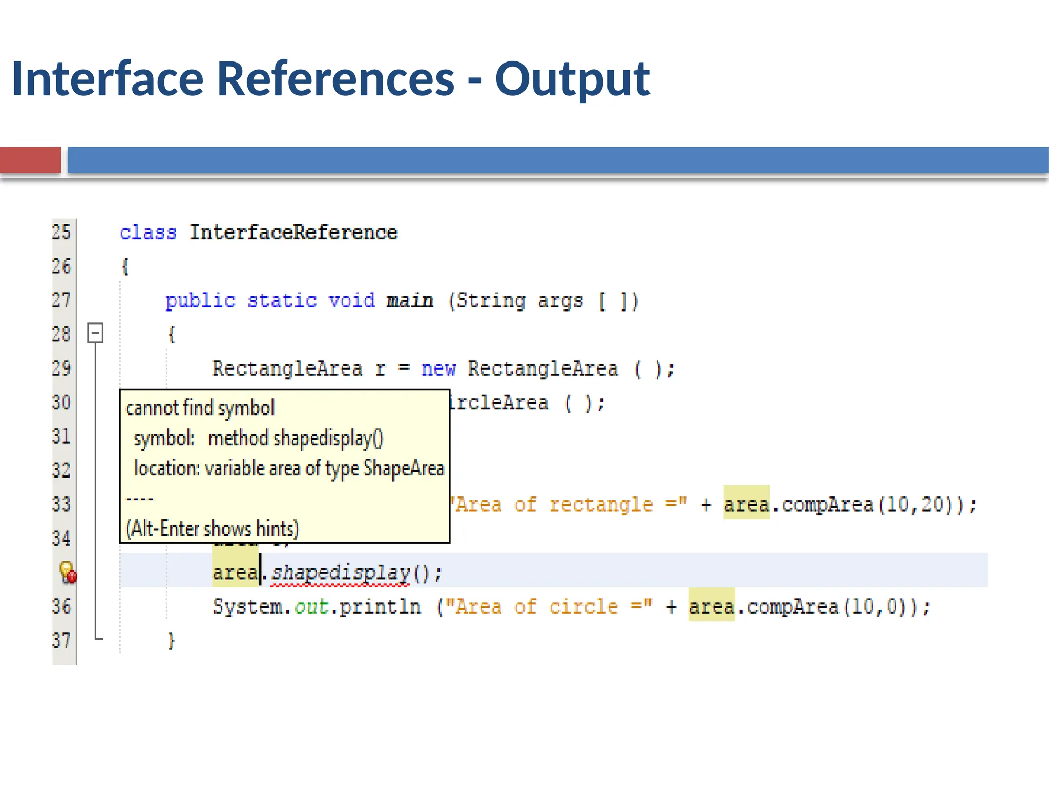Viewport: 1049px width, 787px height.
Task: Click 'Area of rectangle =' string literal
Action: 570,505
